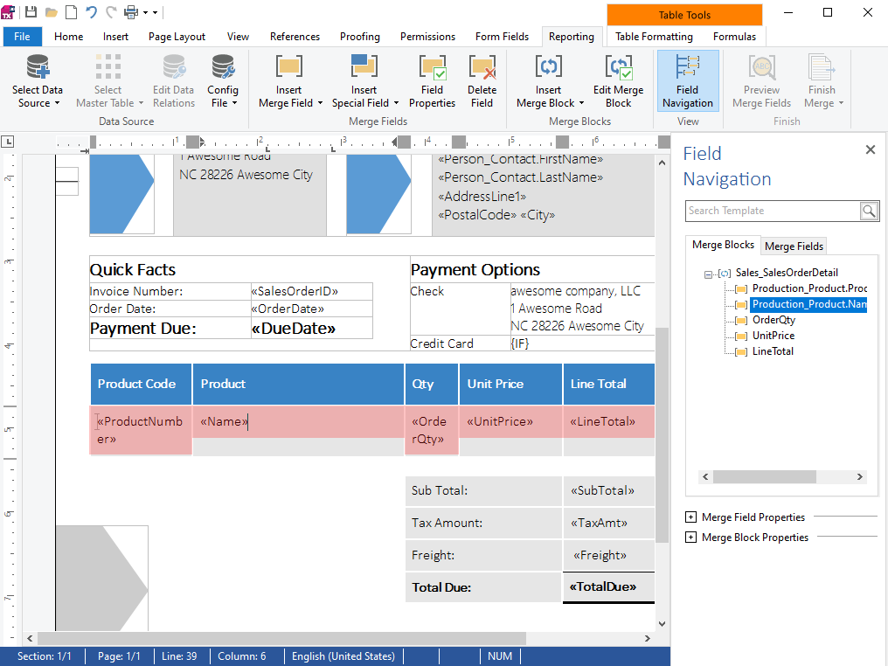Expand Merge Field Properties section

click(x=690, y=517)
